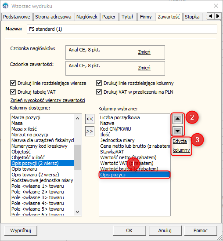Disable Drukuj linie rozdzielające kolumny
The width and height of the screenshot is (223, 241).
tap(99, 83)
